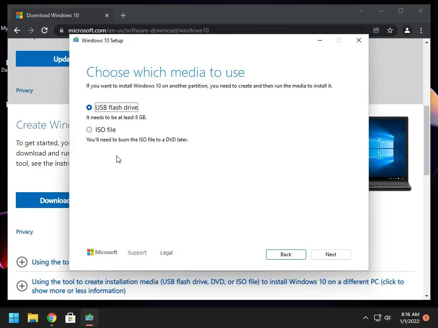The height and width of the screenshot is (328, 438).
Task: Click the scrollbar up arrow on webpage
Action: (x=426, y=42)
